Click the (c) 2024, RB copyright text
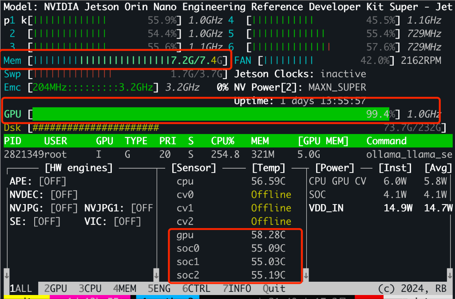Screen dimensions: 455x299 tap(412, 288)
